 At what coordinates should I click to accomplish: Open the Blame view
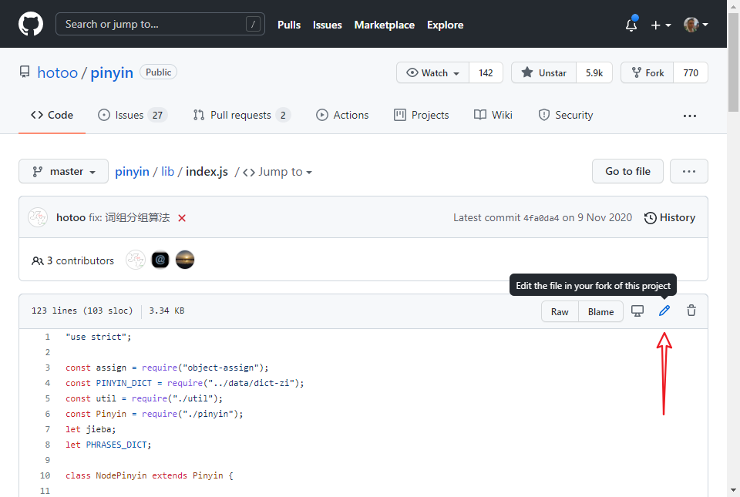pyautogui.click(x=600, y=312)
